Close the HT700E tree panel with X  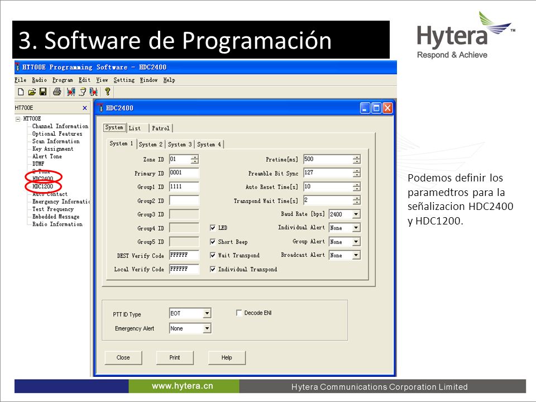(85, 108)
